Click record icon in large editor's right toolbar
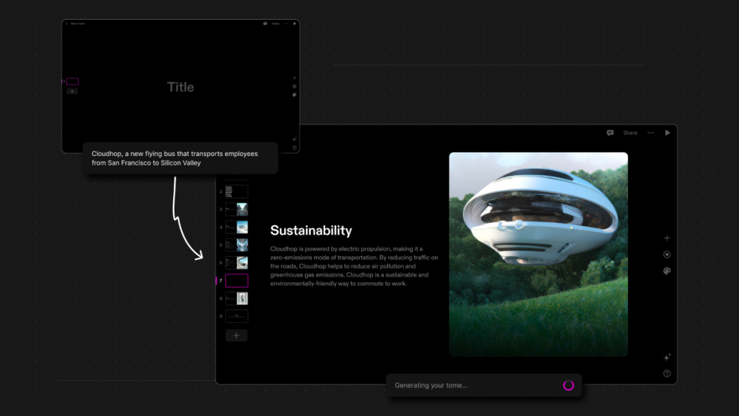739x416 pixels. point(667,255)
